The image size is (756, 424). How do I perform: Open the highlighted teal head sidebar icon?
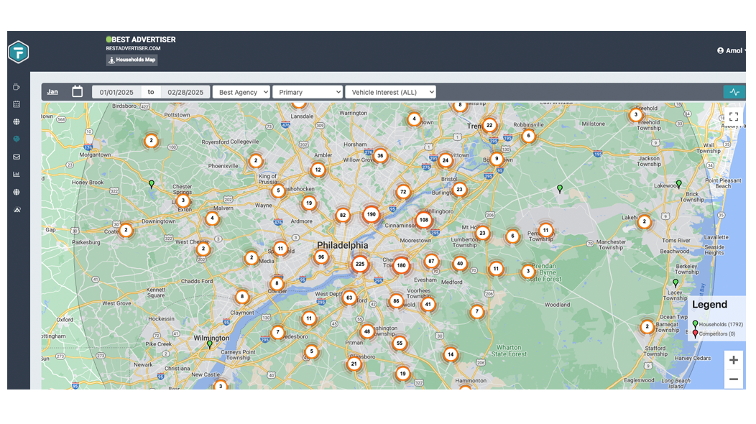click(17, 139)
